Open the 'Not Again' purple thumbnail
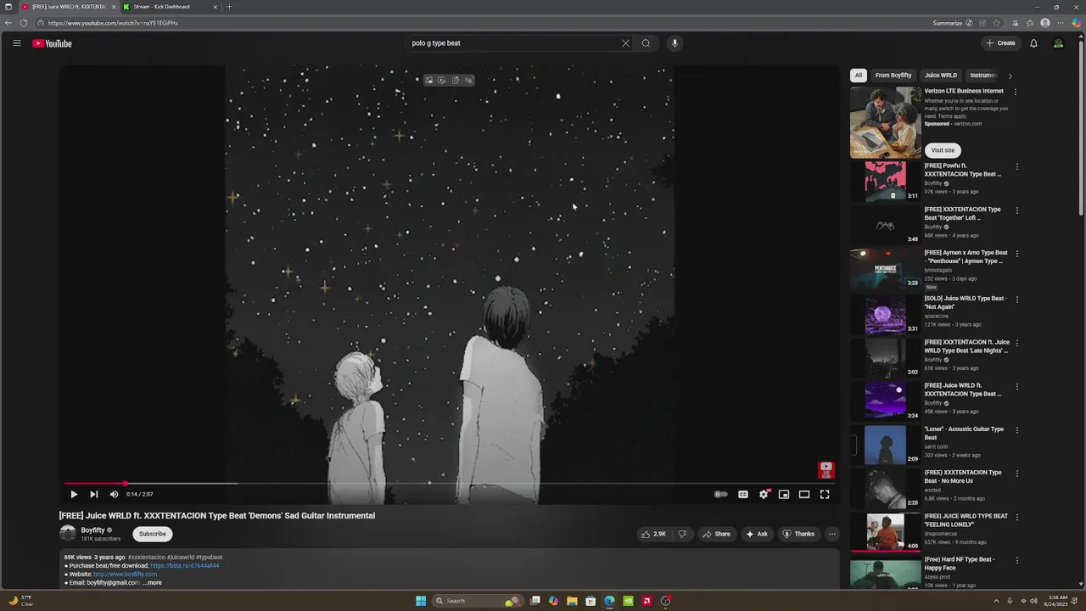The image size is (1086, 611). point(885,315)
